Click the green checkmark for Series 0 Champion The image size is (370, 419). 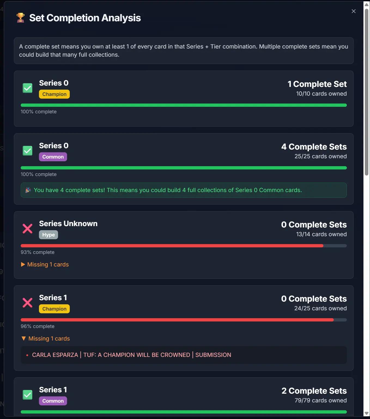tap(27, 88)
